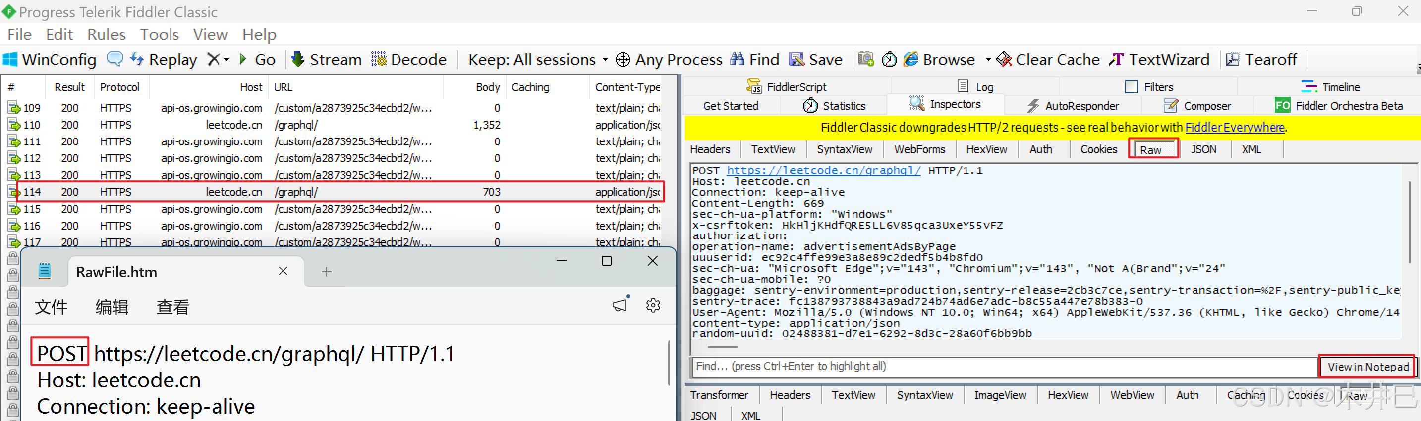Click the Find text input field
1421x421 pixels.
[1004, 367]
